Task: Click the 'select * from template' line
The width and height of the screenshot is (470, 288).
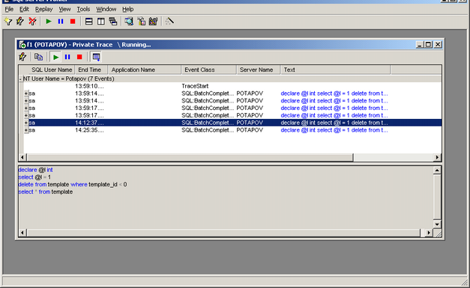Action: tap(45, 192)
